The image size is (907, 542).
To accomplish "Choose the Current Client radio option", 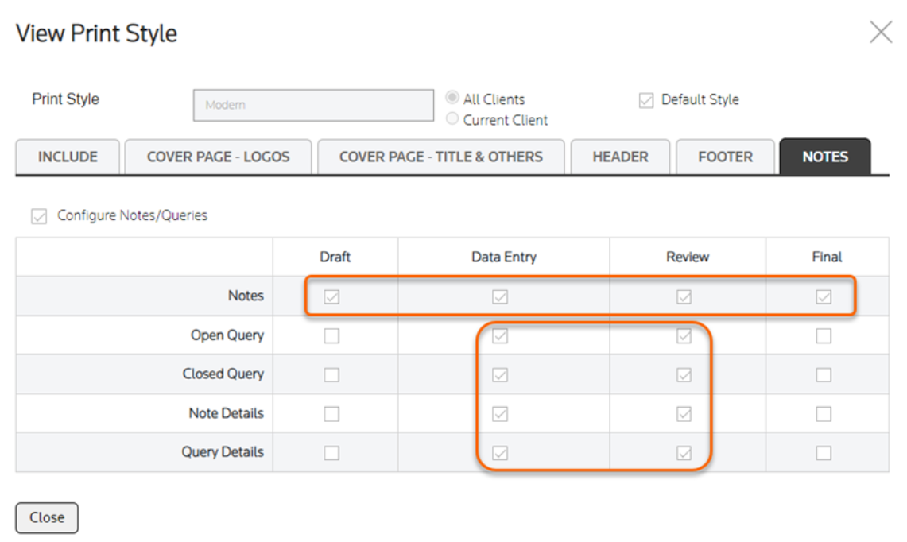I will point(452,119).
